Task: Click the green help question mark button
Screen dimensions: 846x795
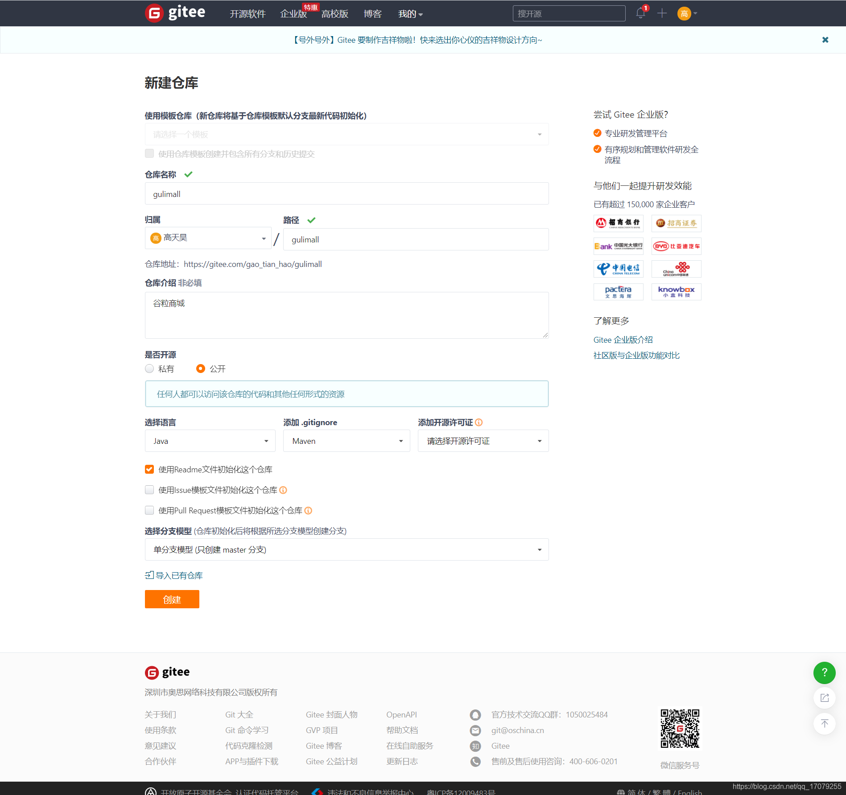Action: 824,672
